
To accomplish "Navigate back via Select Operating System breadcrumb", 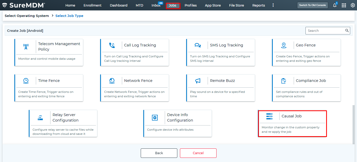I will (x=26, y=16).
